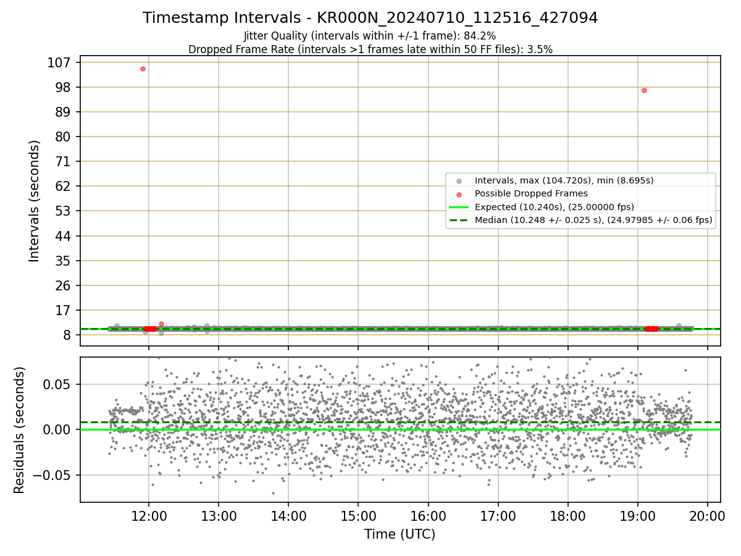Click the red outlier point near 105 seconds

tap(143, 69)
